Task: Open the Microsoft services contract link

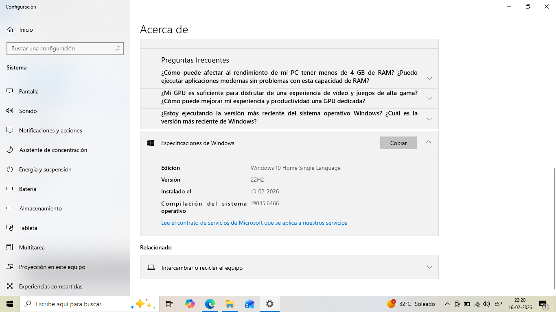Action: pos(254,223)
